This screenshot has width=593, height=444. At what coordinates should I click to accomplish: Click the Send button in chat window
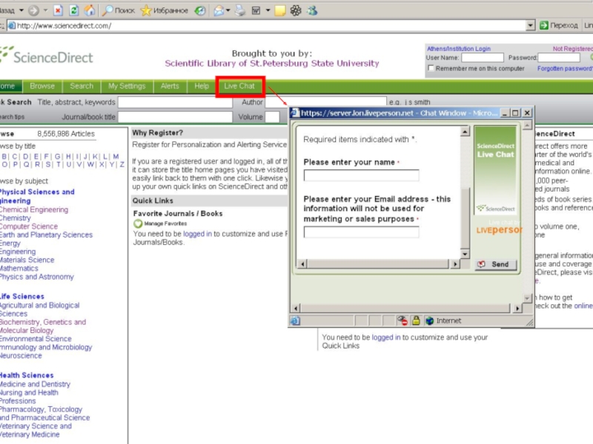click(496, 264)
